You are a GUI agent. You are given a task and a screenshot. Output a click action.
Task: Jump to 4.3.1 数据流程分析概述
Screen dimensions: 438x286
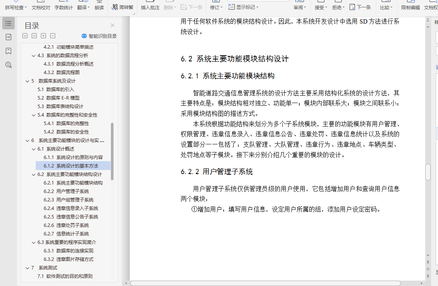pos(68,64)
